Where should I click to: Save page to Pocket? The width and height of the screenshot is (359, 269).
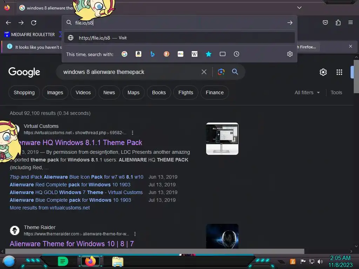pos(325,22)
